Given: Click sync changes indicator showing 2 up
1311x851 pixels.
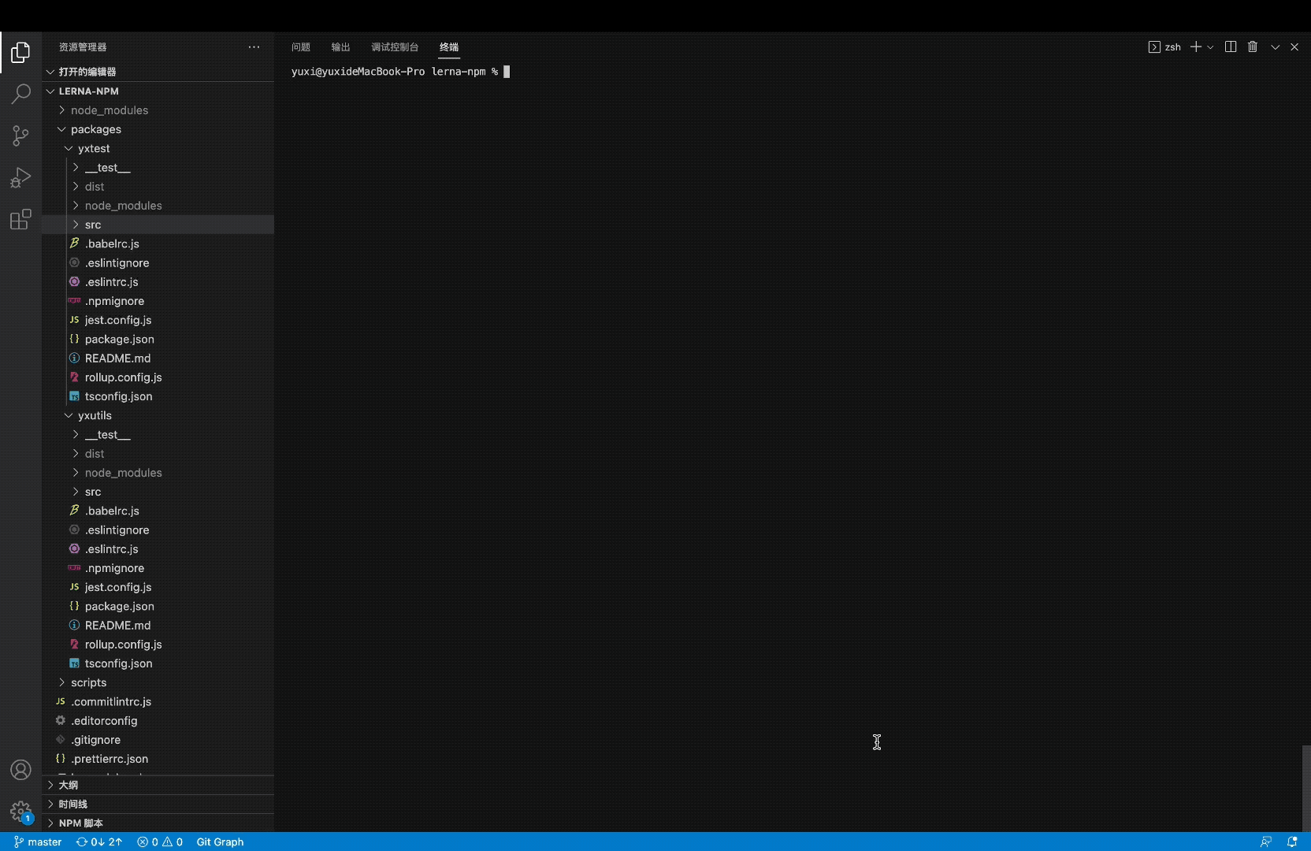Looking at the screenshot, I should [x=98, y=842].
